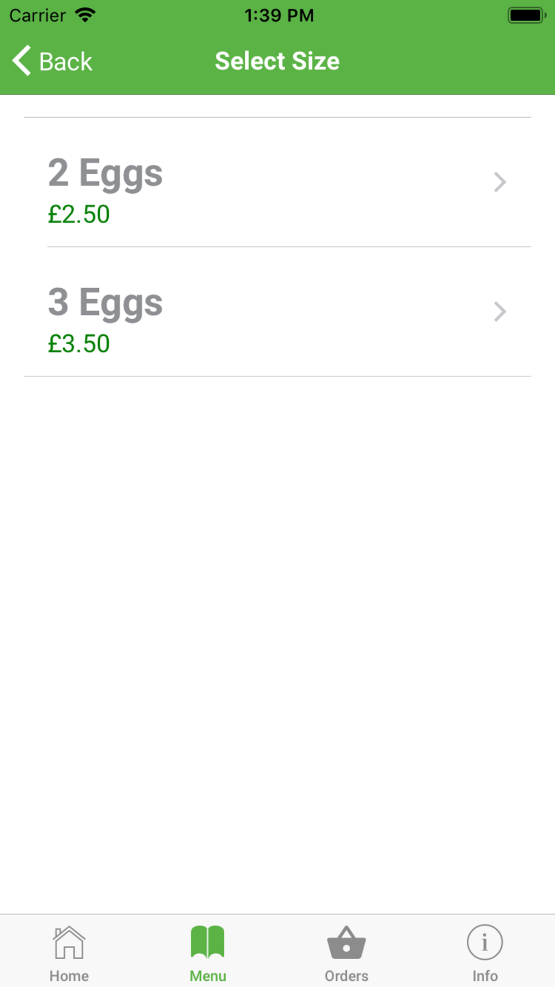
Task: Expand the 2 Eggs chevron arrow
Action: (500, 182)
